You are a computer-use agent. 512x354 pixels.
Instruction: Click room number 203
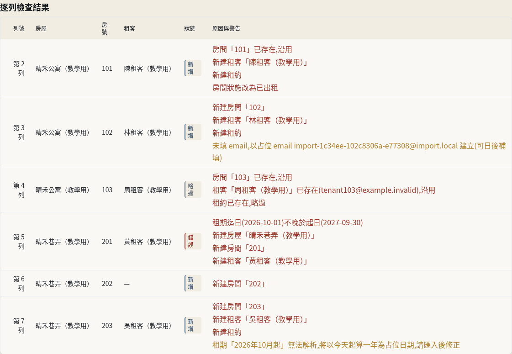107,326
